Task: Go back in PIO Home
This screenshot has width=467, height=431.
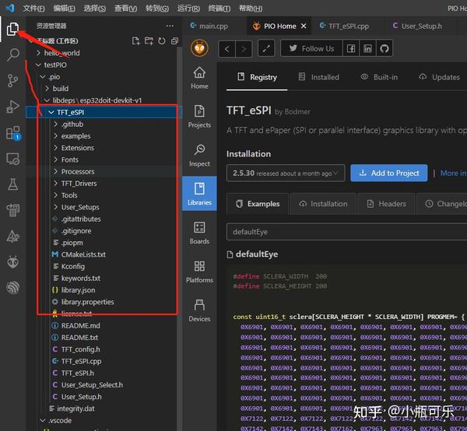Action: coord(227,48)
